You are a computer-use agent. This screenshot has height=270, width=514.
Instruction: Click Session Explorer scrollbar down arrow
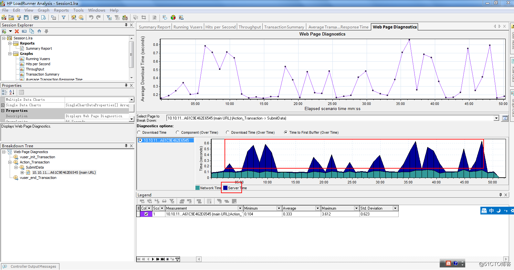(x=131, y=78)
